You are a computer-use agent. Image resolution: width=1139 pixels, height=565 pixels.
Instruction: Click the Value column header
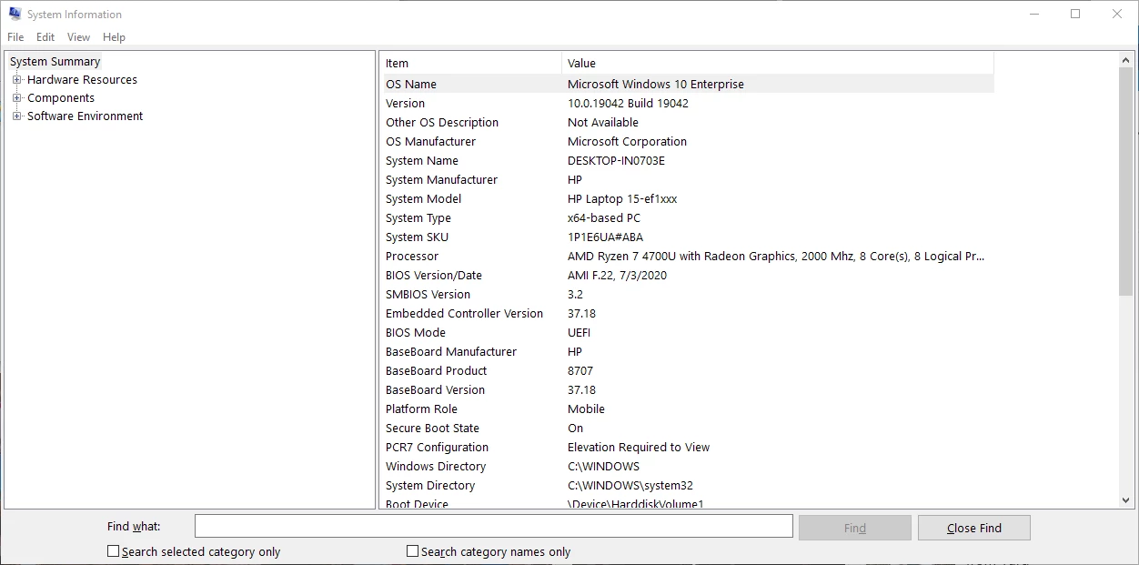pos(778,63)
